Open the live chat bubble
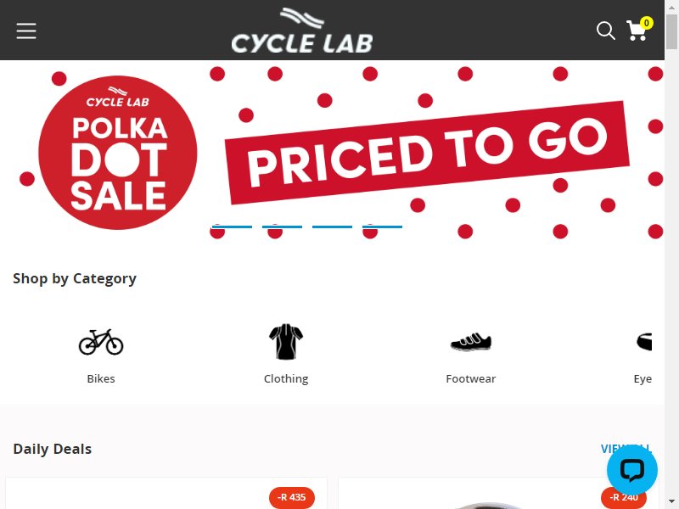Viewport: 679px width, 509px height. click(x=631, y=471)
